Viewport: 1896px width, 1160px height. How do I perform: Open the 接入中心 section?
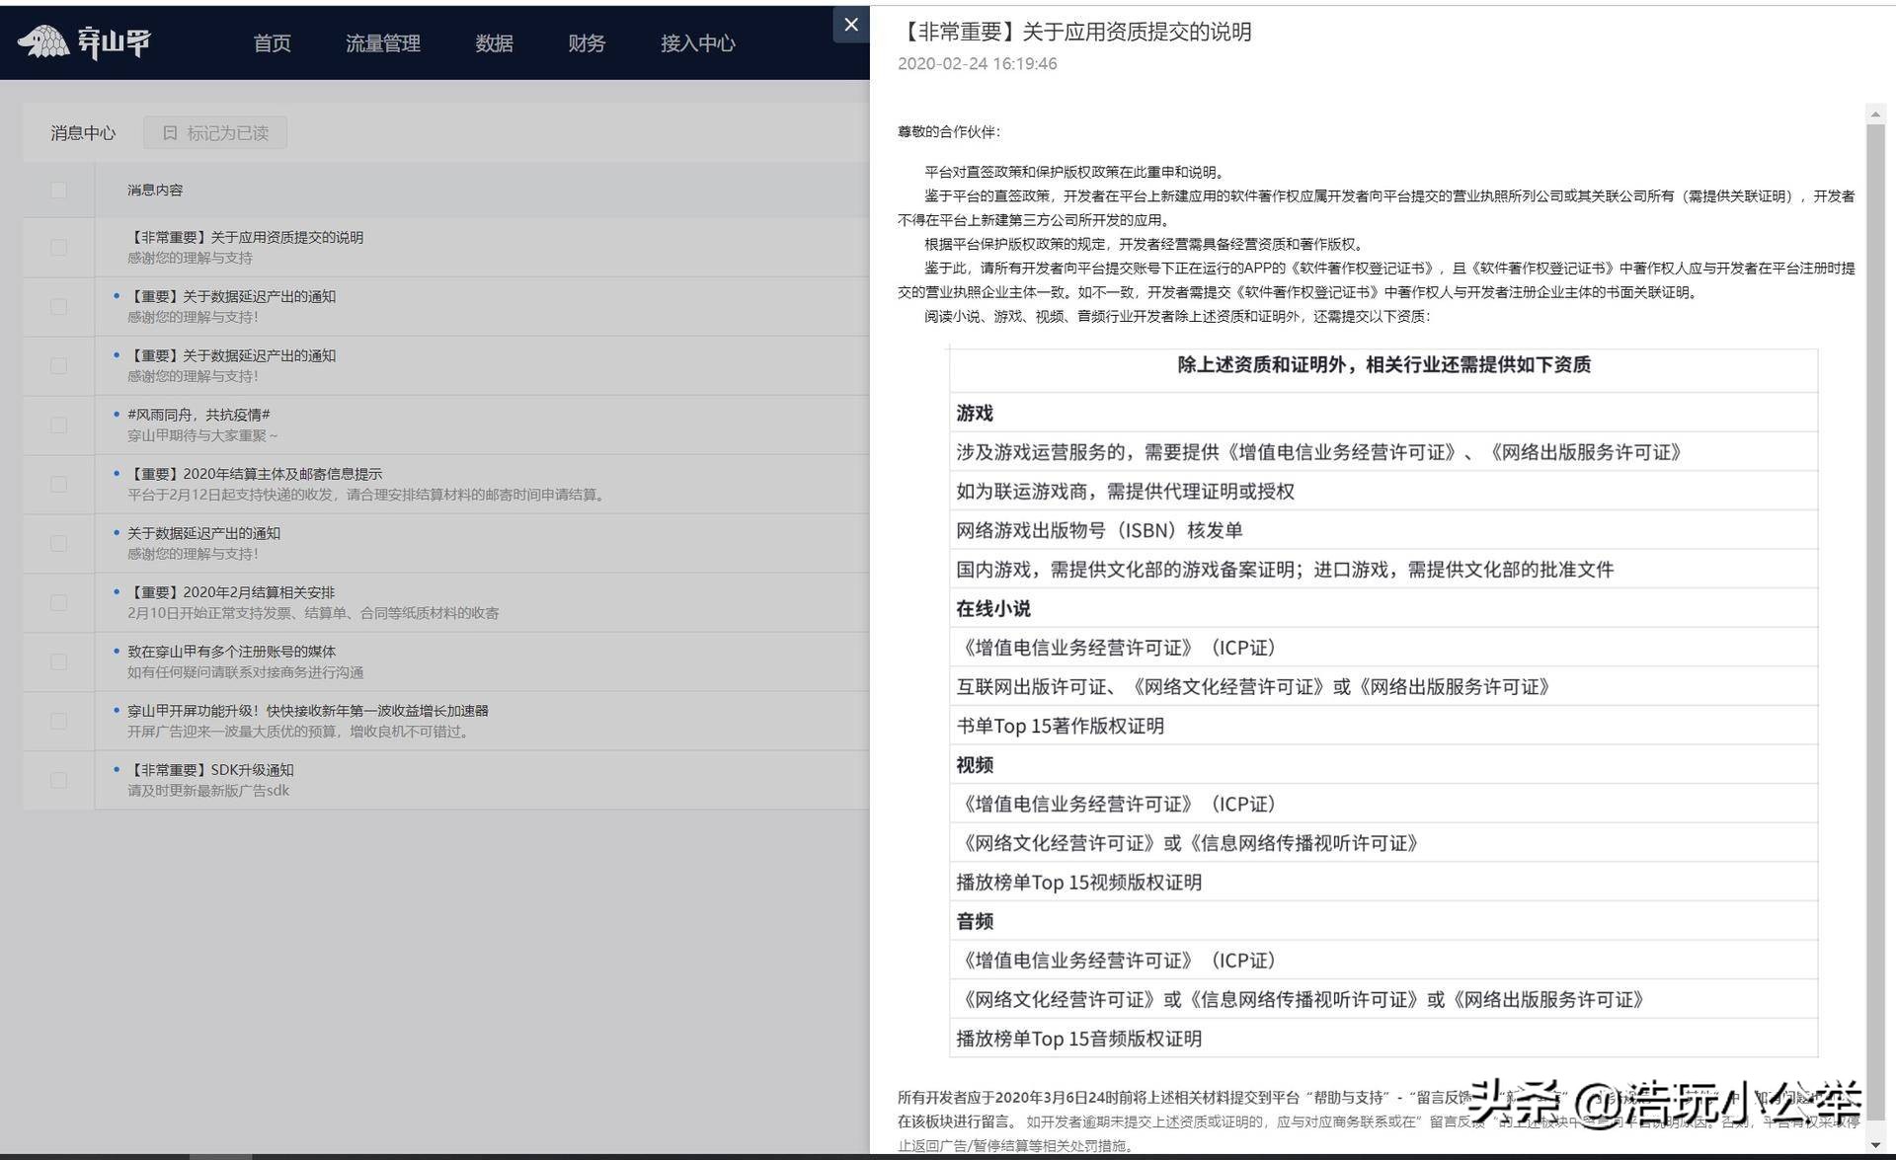click(x=697, y=42)
